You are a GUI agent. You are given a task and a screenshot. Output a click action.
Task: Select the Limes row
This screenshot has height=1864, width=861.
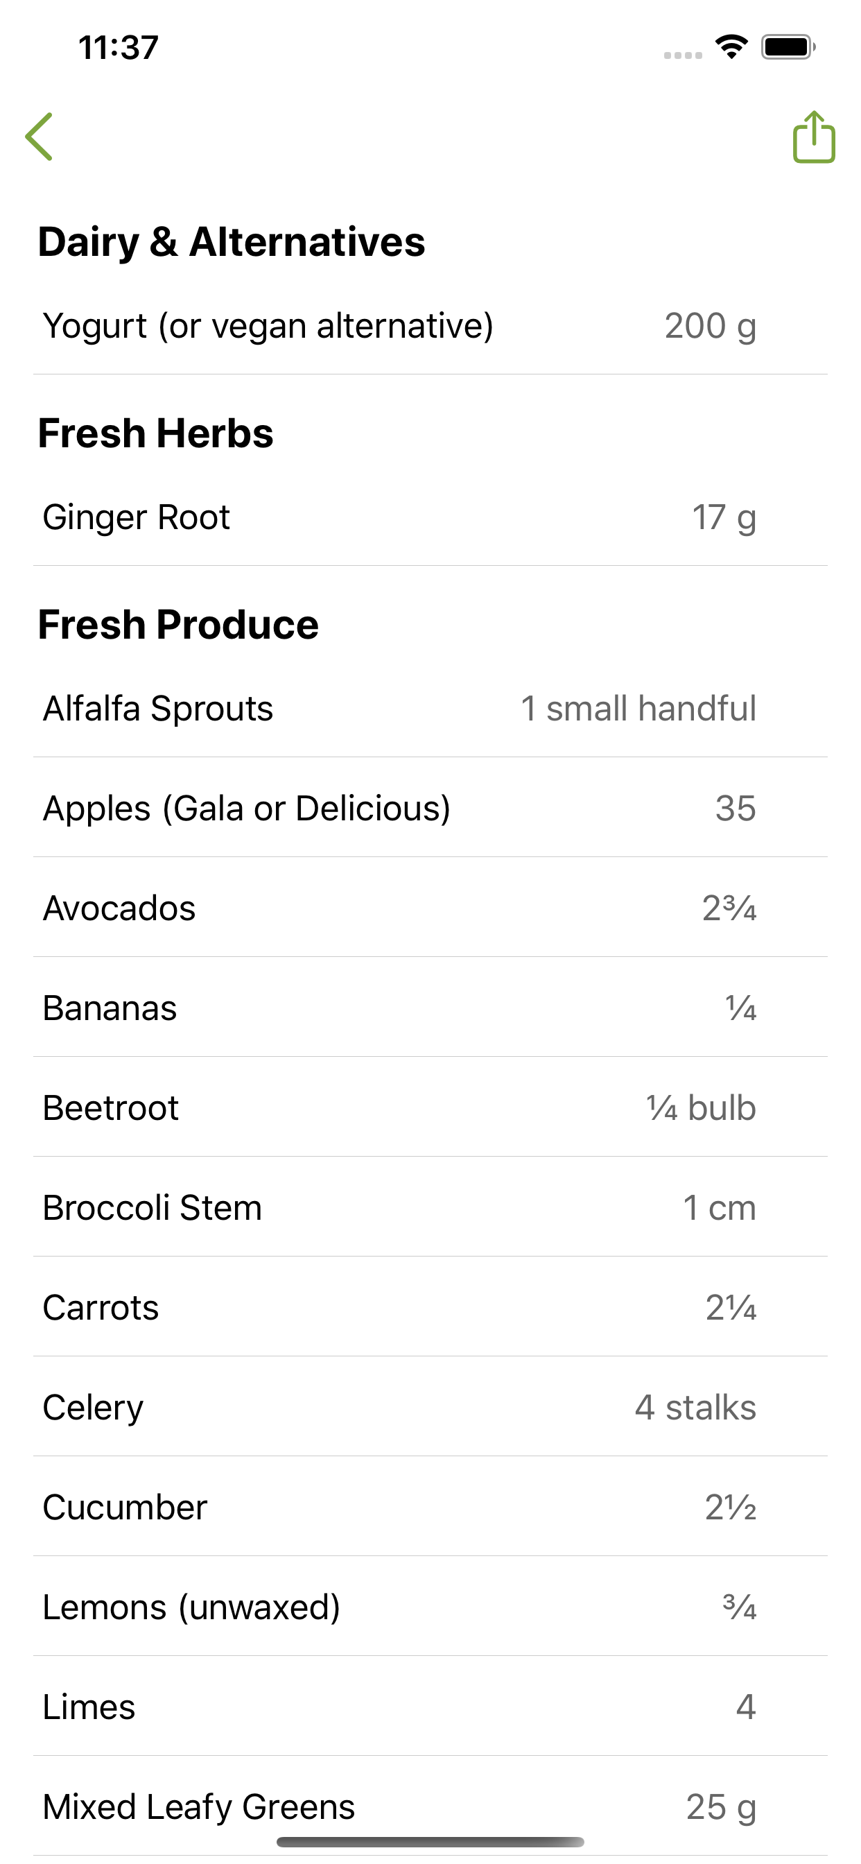pyautogui.click(x=430, y=1707)
